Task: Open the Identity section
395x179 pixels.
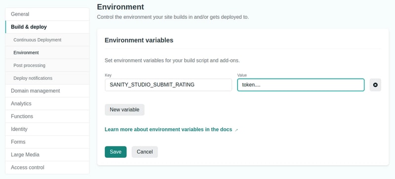Action: [x=47, y=129]
